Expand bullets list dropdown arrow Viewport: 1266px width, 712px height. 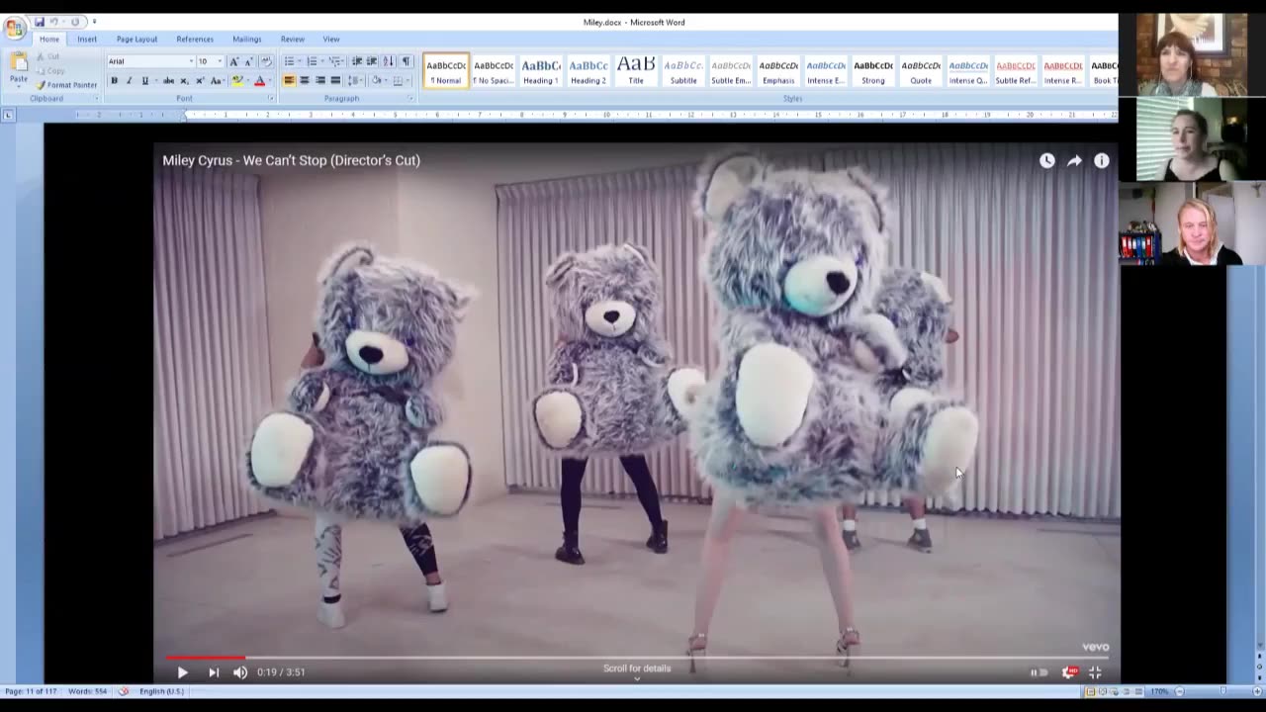[x=300, y=61]
